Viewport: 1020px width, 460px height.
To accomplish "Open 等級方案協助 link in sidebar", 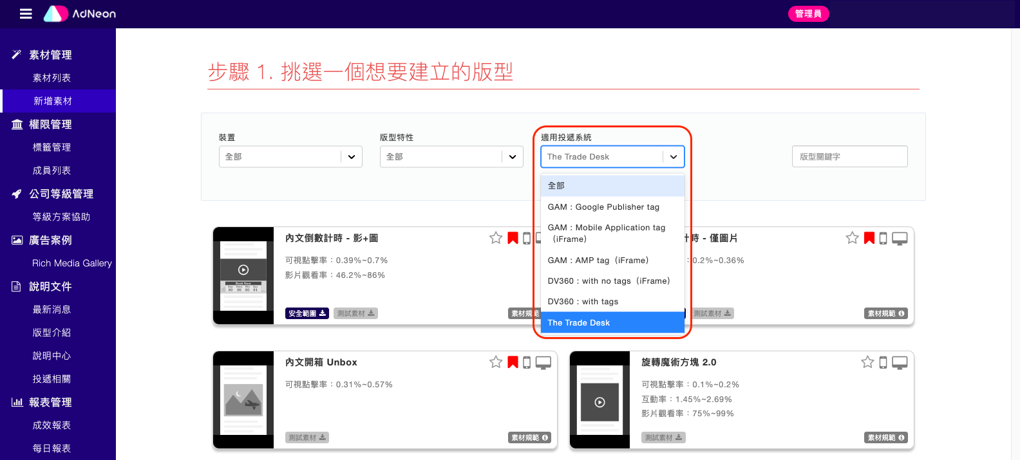I will (61, 217).
